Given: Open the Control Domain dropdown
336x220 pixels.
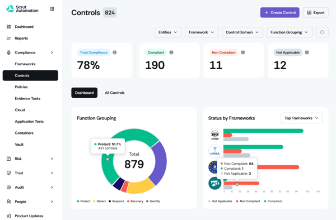Looking at the screenshot, I should coord(242,32).
